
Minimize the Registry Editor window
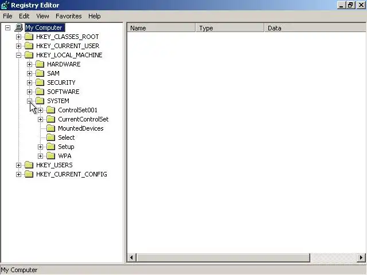point(342,5)
